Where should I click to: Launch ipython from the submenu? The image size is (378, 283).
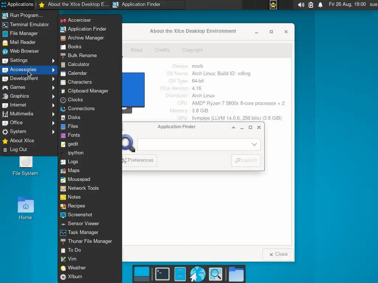tap(90, 153)
